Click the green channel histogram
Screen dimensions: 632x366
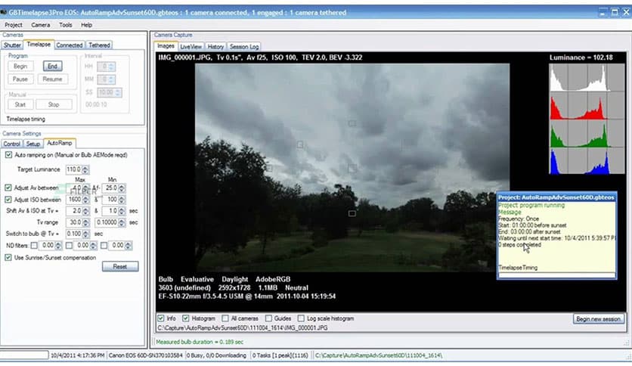587,133
